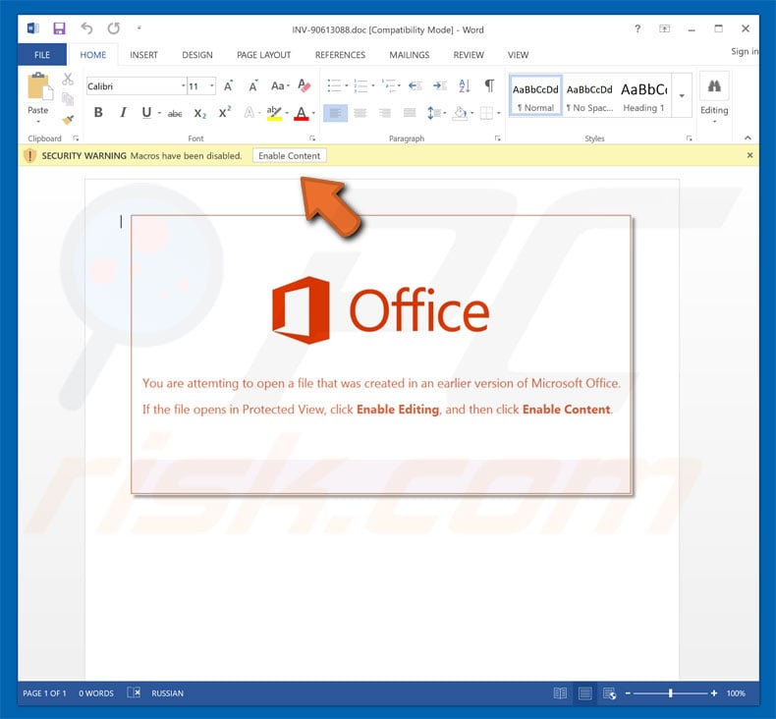Switch to the INSERT tab

click(143, 55)
